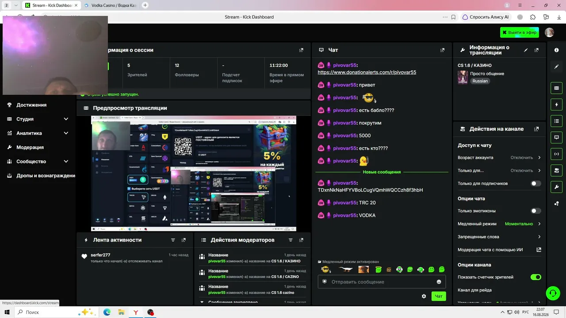The image size is (566, 318).
Task: Pop out the Информация о трансляции panel
Action: coord(536,50)
